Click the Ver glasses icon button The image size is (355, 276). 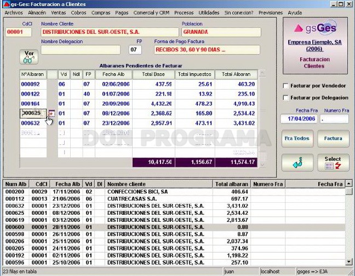(28, 57)
